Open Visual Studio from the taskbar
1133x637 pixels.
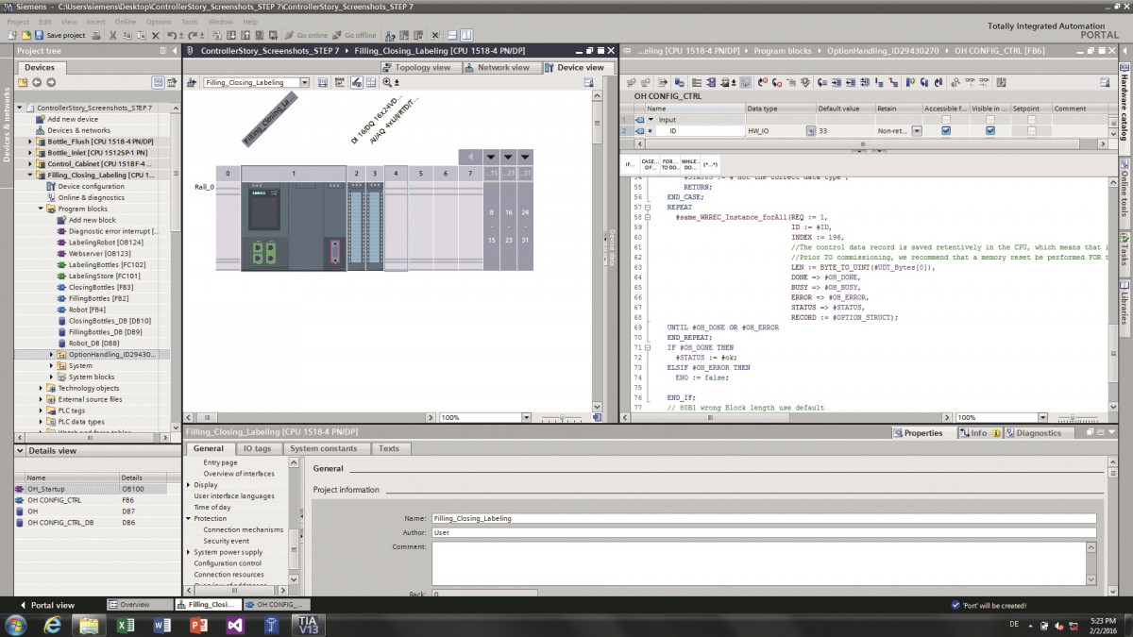tap(234, 625)
